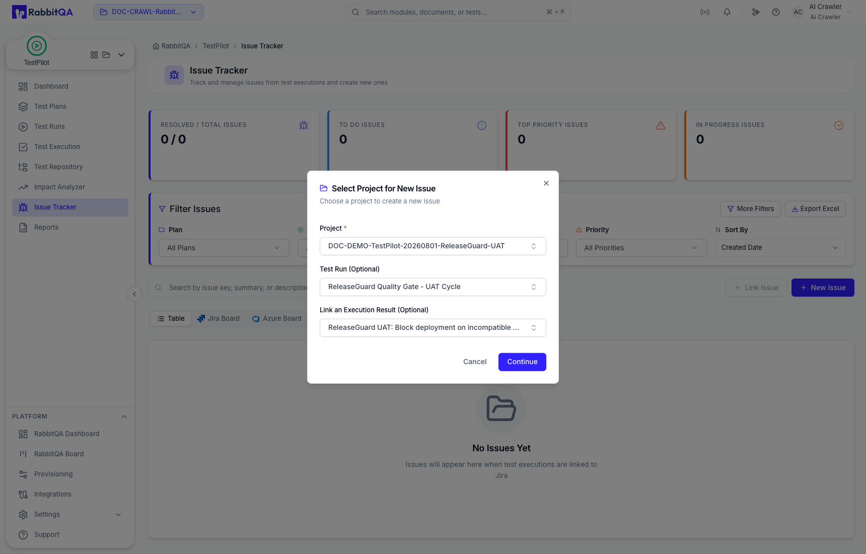Expand the TestPilot module chevron

pyautogui.click(x=121, y=55)
